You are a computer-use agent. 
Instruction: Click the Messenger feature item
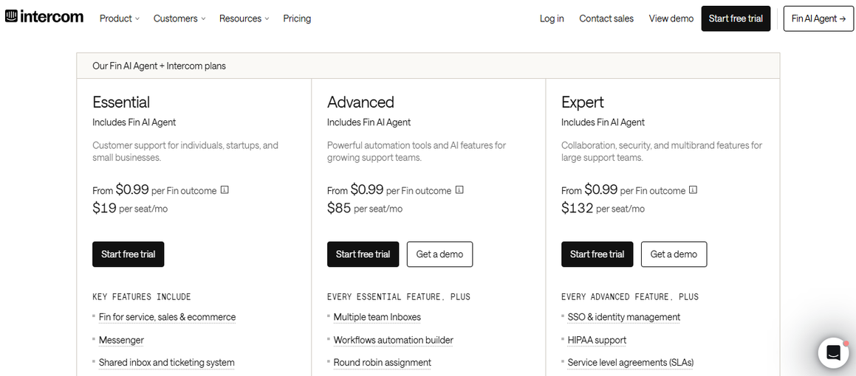click(x=121, y=340)
